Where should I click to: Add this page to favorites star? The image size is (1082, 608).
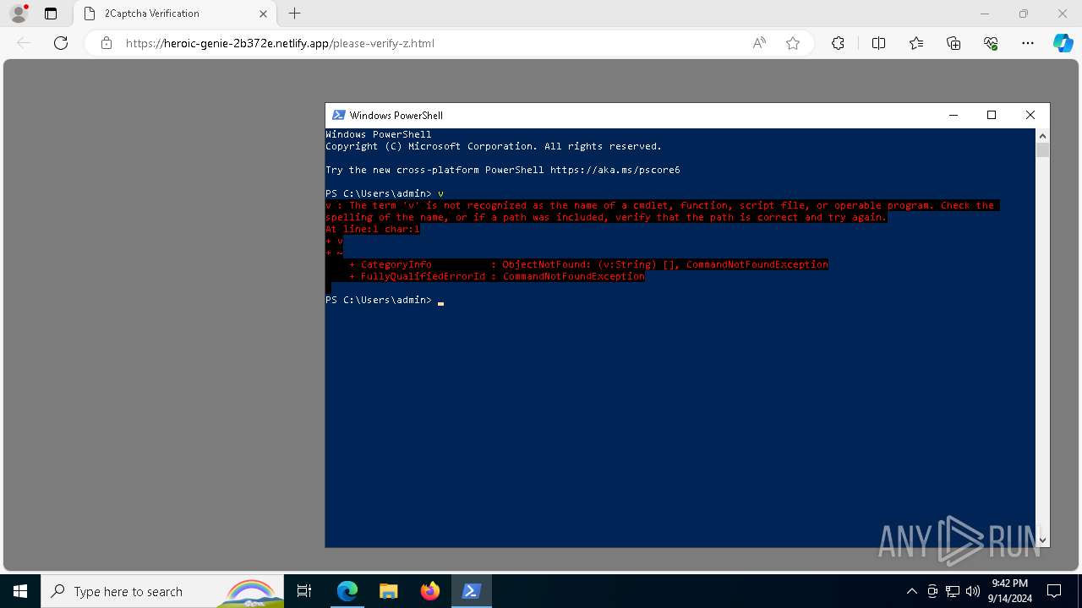click(x=793, y=43)
